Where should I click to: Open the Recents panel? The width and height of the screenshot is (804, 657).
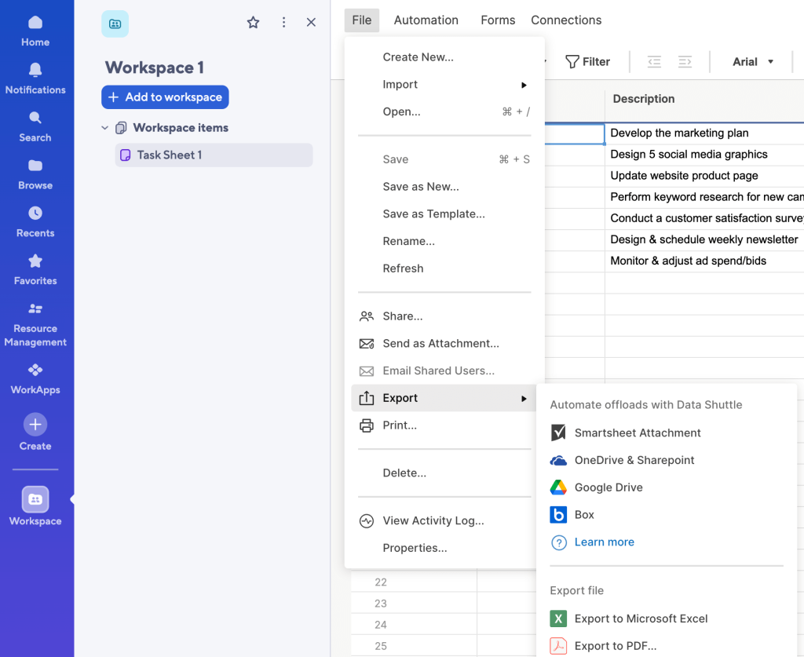35,219
